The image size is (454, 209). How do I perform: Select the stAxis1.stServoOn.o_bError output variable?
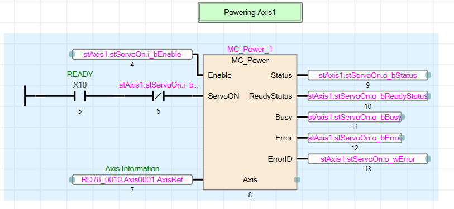click(x=355, y=138)
